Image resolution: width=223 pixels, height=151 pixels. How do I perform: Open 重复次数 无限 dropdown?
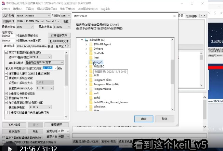pos(68,137)
